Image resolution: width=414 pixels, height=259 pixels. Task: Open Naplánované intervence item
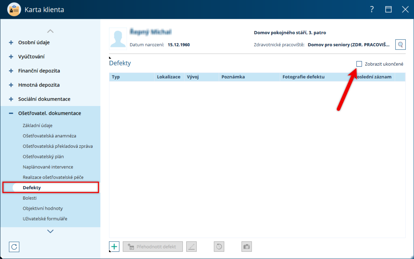tap(48, 167)
